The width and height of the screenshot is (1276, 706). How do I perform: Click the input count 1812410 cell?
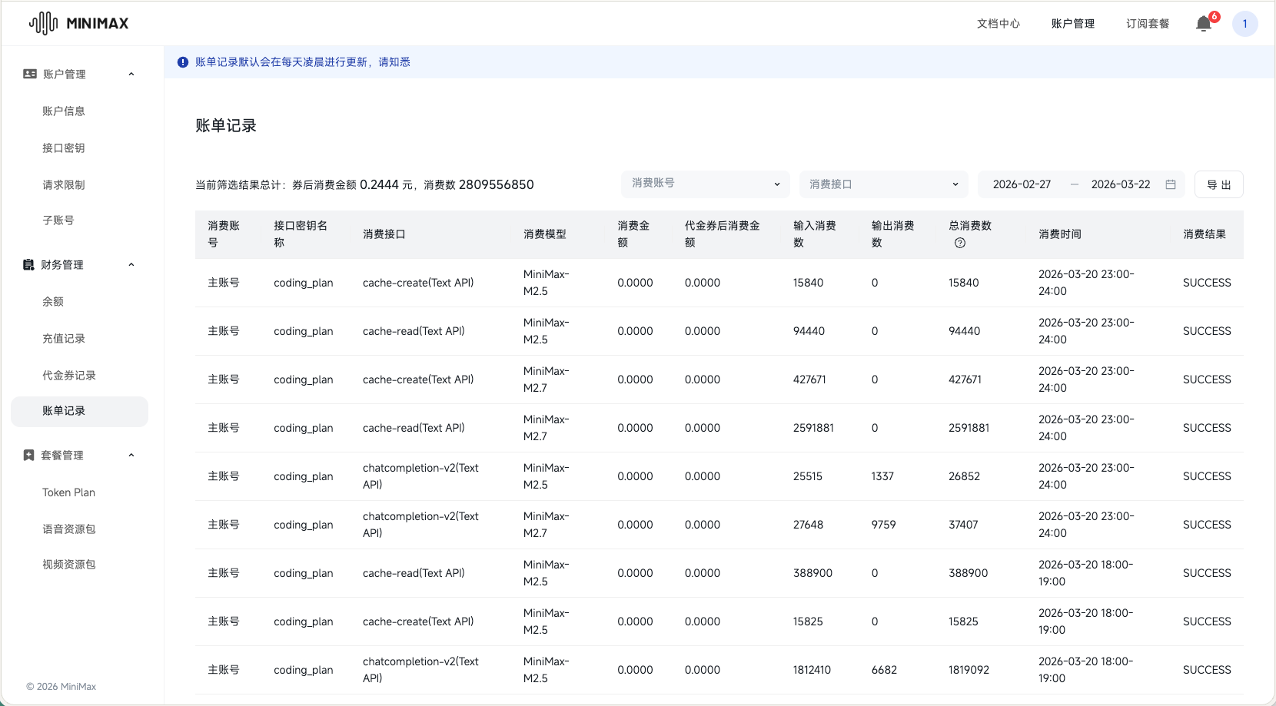[x=812, y=670]
